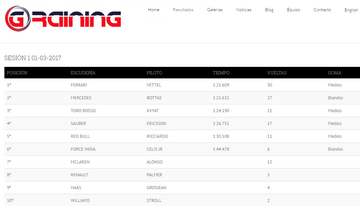This screenshot has height=206, width=360.
Task: Click driver name PALMER
Action: pyautogui.click(x=154, y=175)
